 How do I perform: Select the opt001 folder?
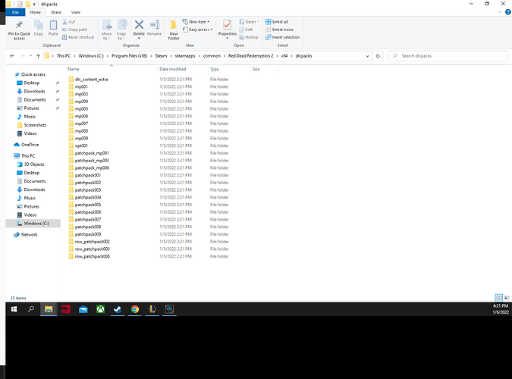click(78, 146)
